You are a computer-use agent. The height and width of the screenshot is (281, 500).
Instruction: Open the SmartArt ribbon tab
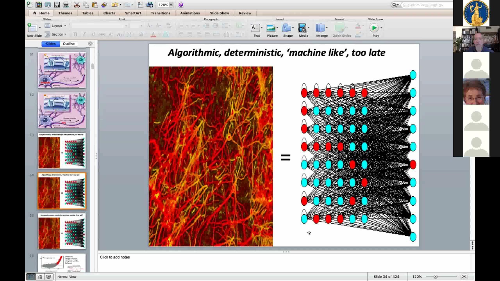point(133,13)
